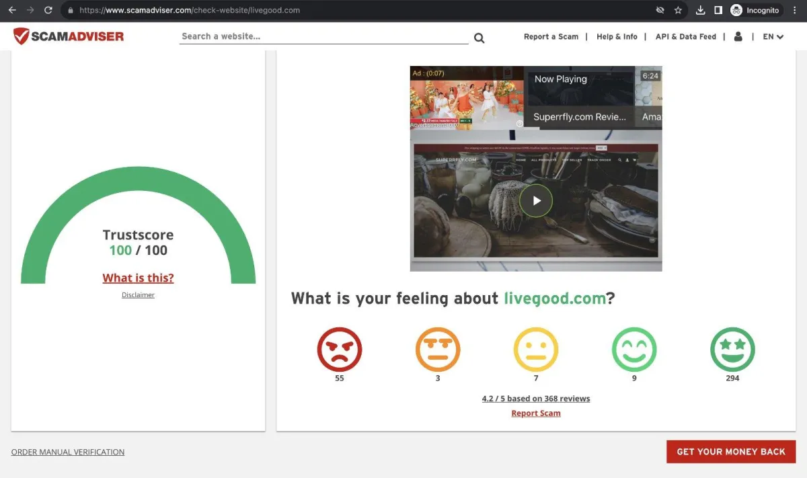Viewport: 807px width, 478px height.
Task: Click the '100 / 100' trust score value
Action: point(138,250)
